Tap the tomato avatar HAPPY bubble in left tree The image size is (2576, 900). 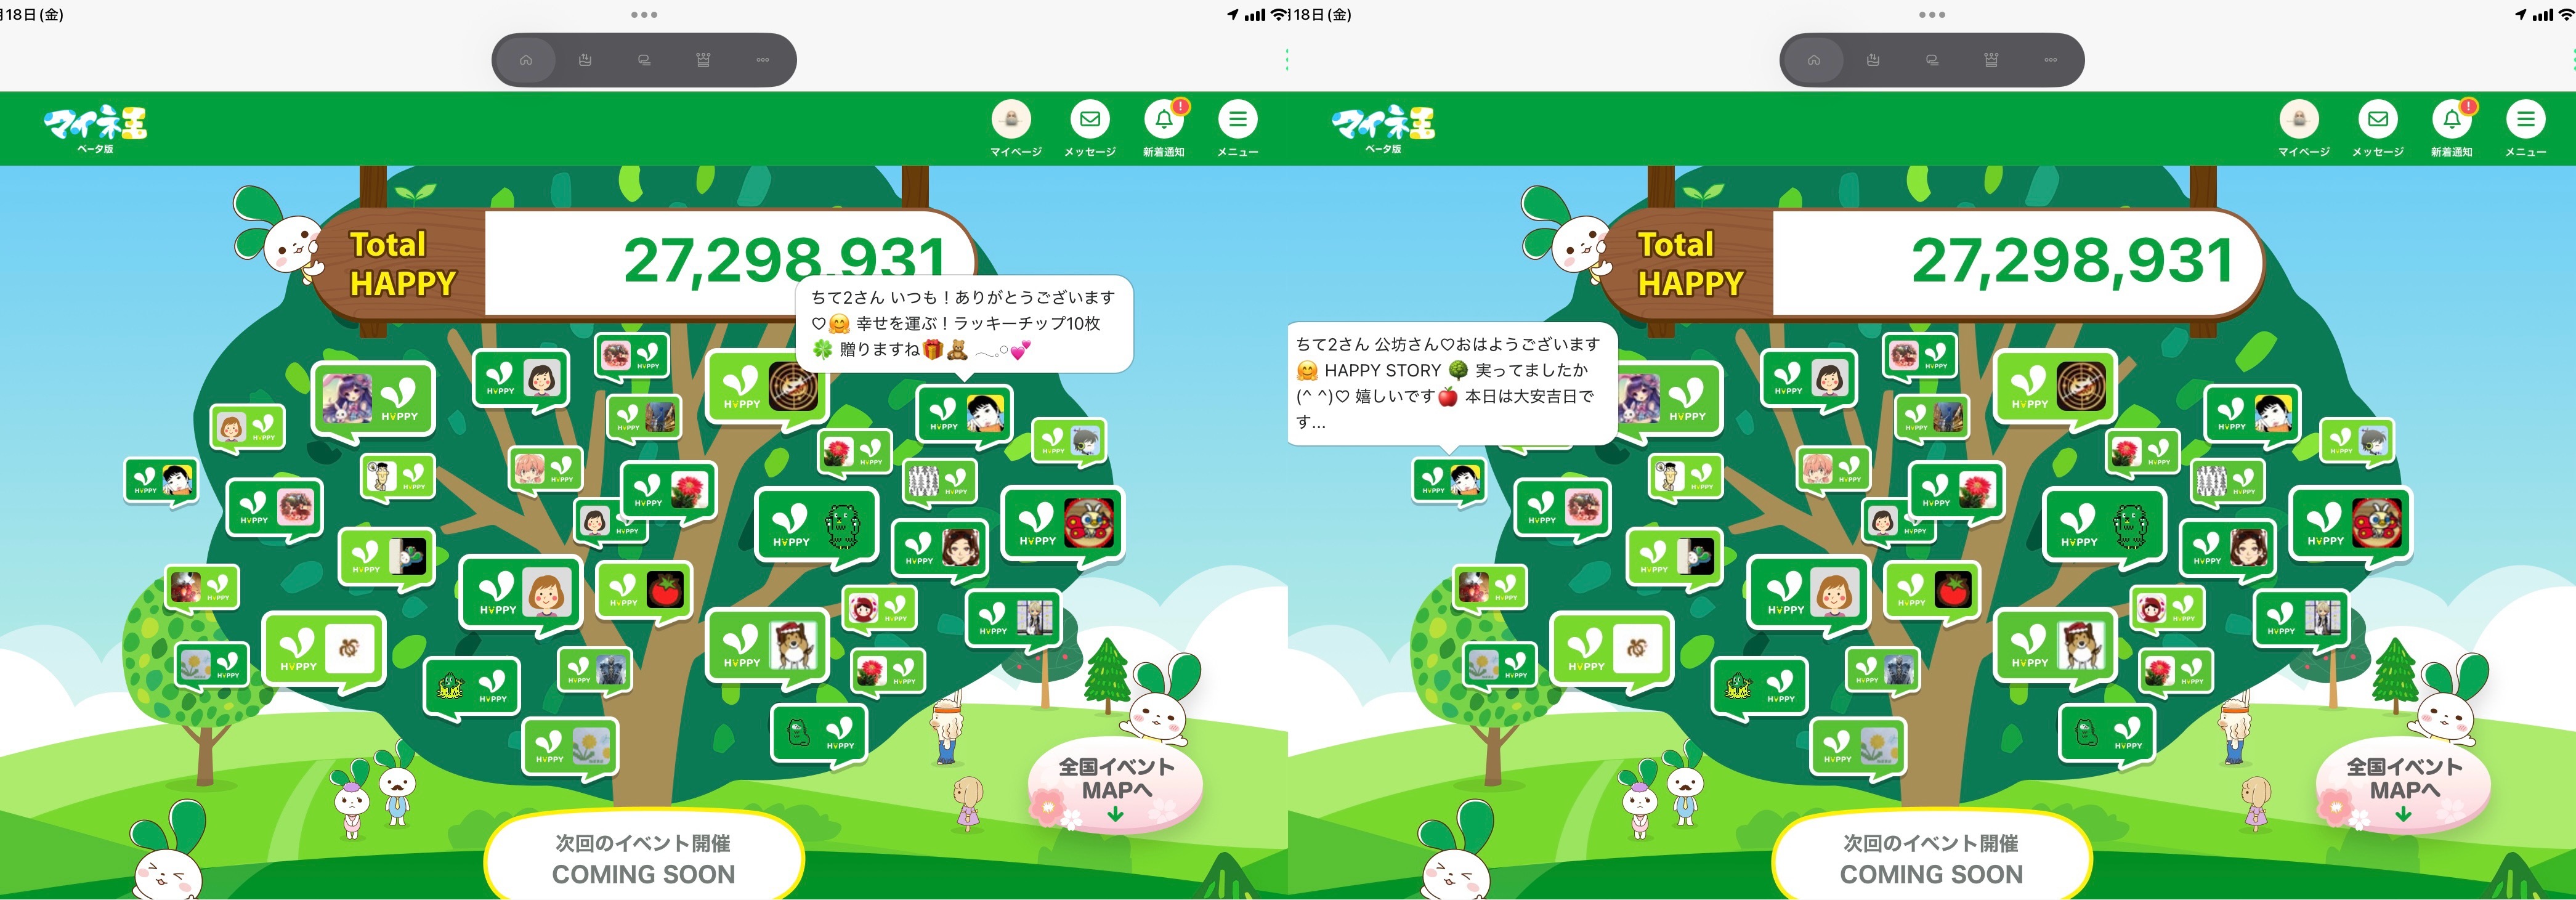(x=644, y=591)
